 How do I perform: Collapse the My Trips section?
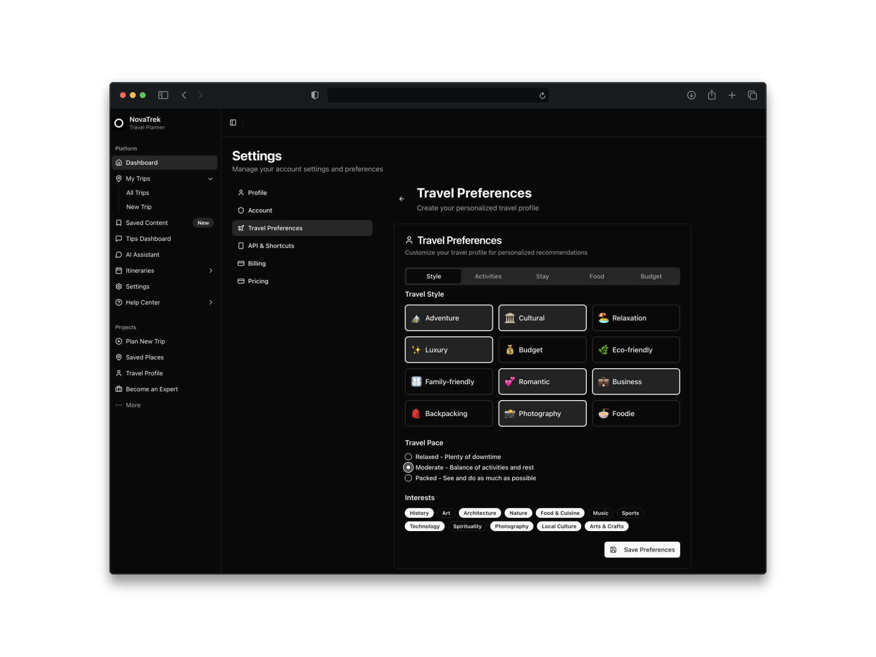(210, 178)
